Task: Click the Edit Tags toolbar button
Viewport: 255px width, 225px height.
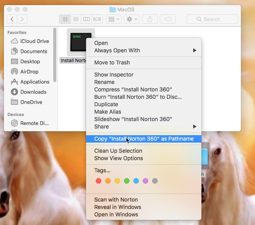Action: click(168, 19)
